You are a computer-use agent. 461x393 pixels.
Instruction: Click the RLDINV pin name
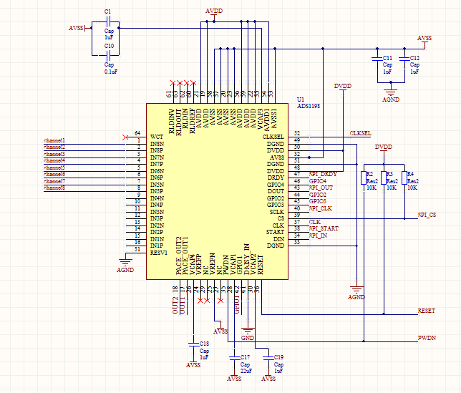pos(171,121)
